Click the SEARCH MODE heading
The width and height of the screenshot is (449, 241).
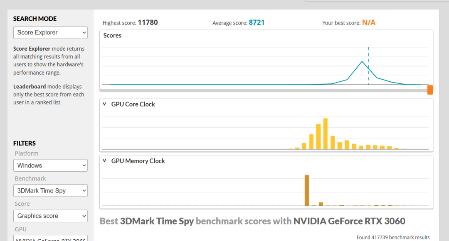35,19
